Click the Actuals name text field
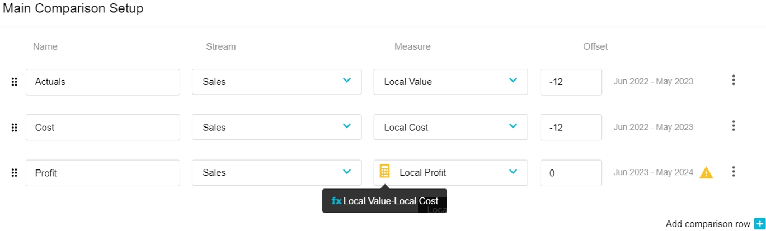Screen dimensions: 766x231 (102, 82)
